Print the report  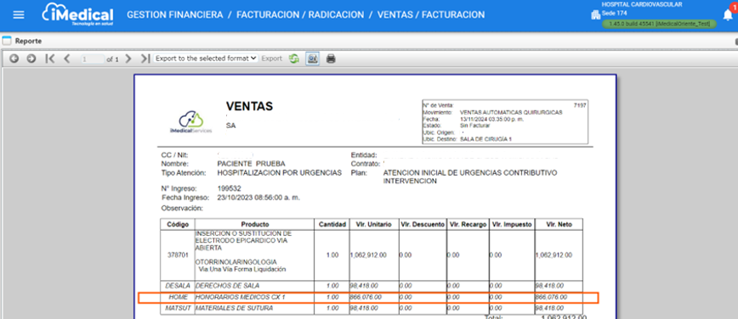pyautogui.click(x=331, y=59)
